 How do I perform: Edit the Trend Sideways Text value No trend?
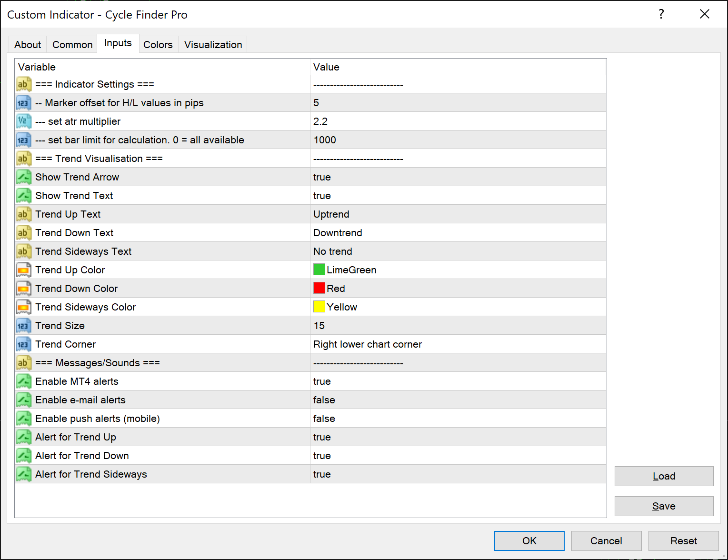pyautogui.click(x=458, y=251)
